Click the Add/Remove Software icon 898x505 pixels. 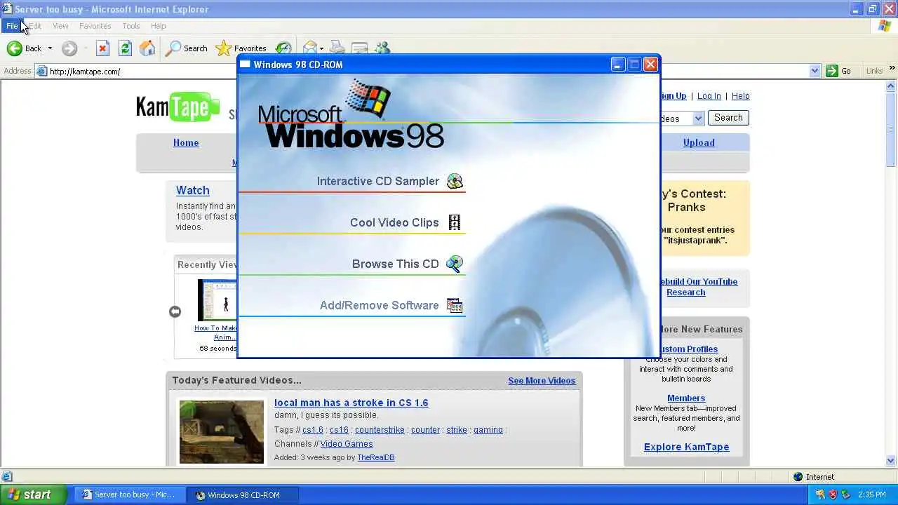(455, 305)
